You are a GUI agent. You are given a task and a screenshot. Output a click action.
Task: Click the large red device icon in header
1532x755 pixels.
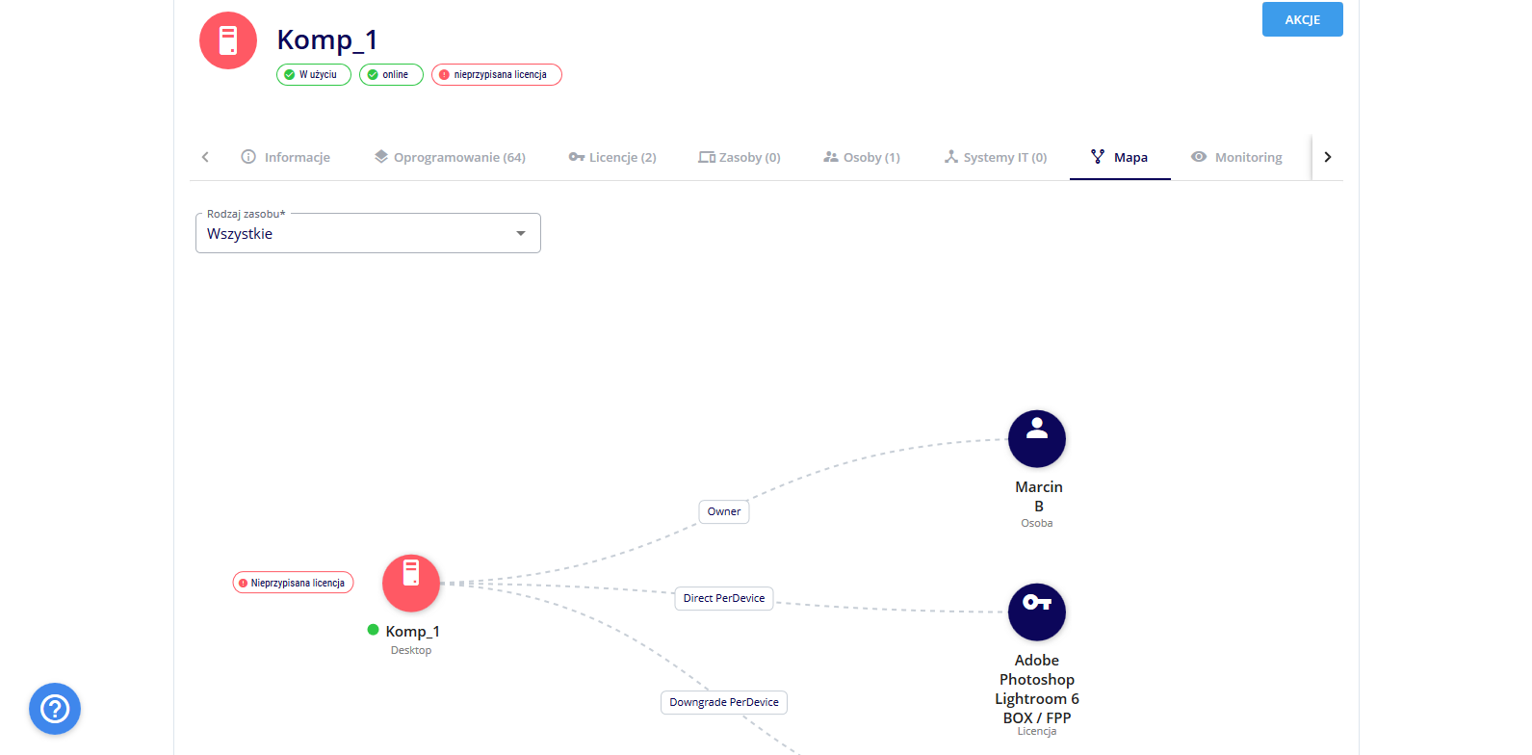(x=228, y=40)
